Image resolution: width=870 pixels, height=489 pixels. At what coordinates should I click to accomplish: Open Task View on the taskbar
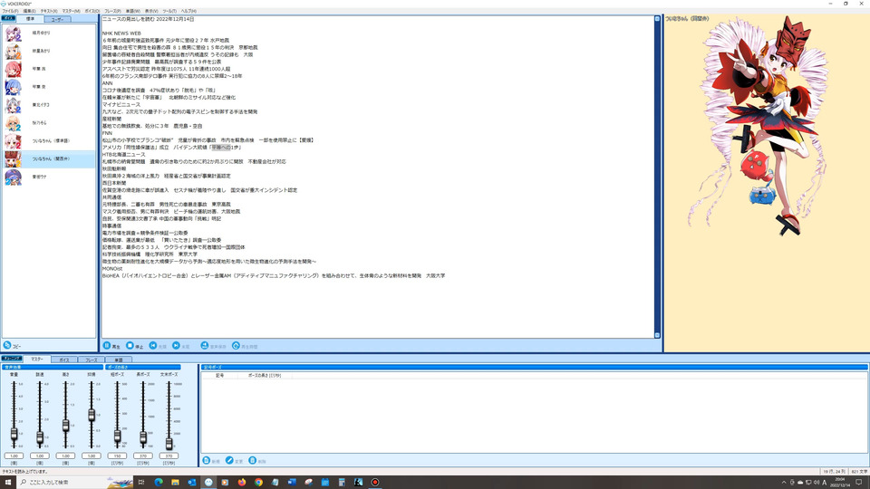click(x=141, y=482)
